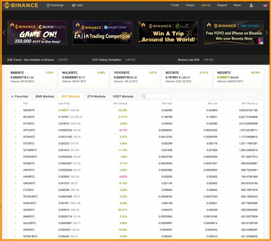Click the NEO/BTC 58.38% change value
Screen dimensions: 271x241
point(123,110)
